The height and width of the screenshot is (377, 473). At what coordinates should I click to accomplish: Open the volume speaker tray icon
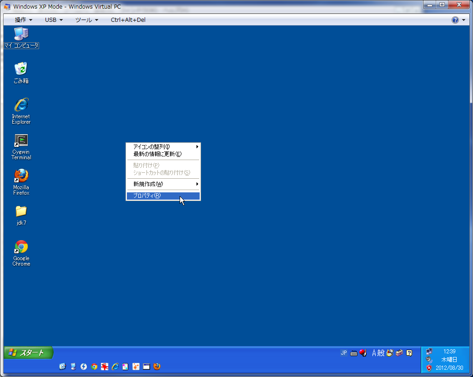pos(429,360)
